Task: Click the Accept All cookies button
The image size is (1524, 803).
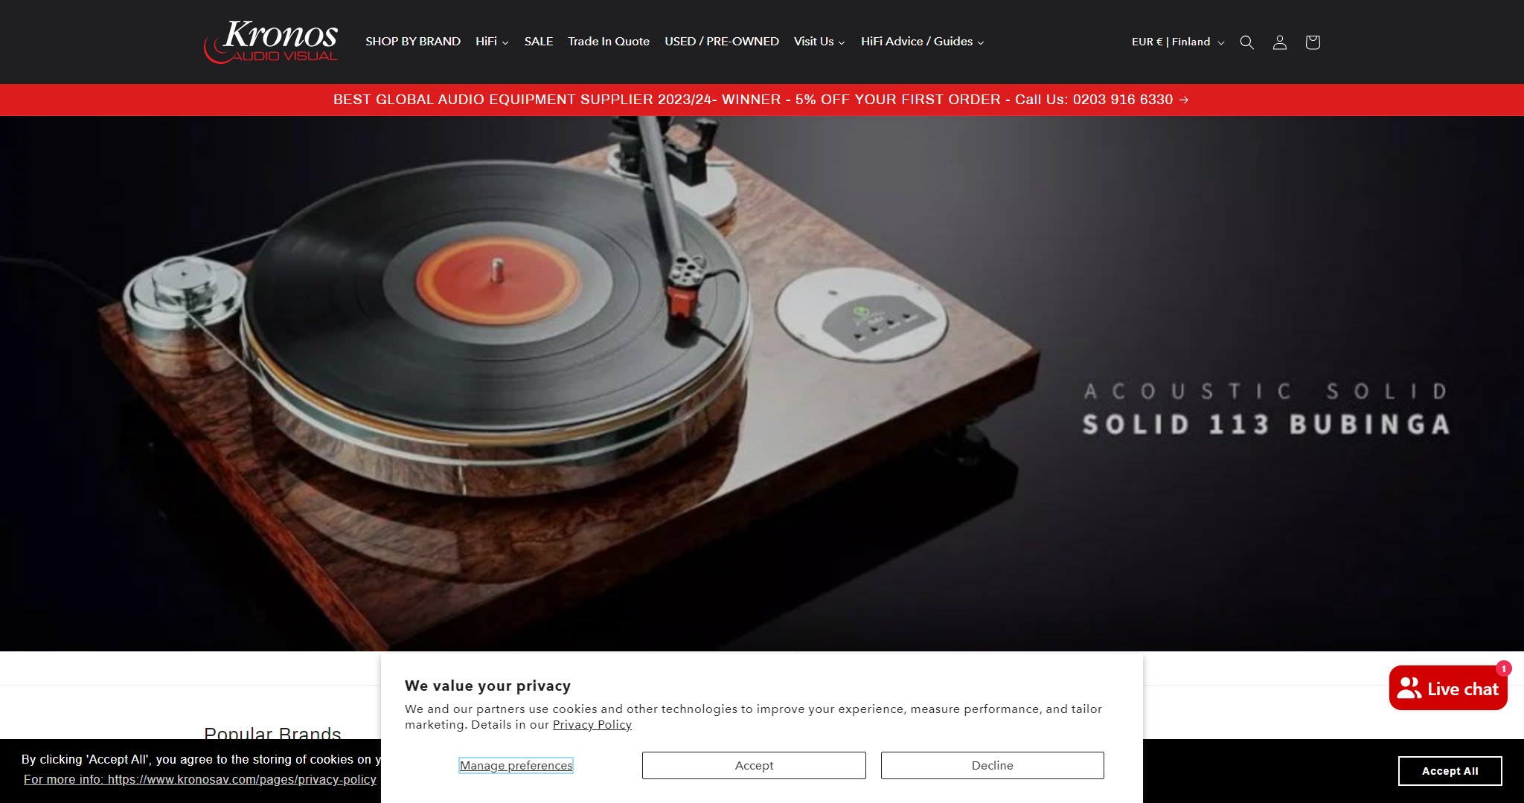Action: point(1450,771)
